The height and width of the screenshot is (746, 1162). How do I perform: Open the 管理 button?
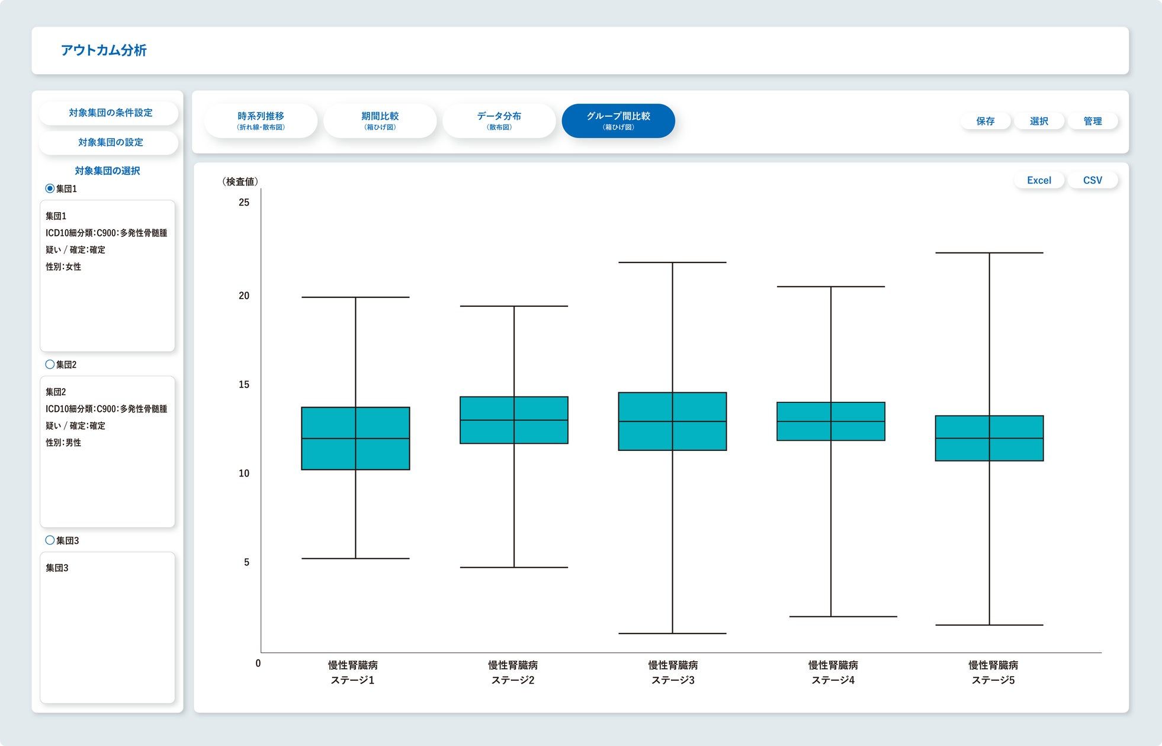coord(1093,121)
